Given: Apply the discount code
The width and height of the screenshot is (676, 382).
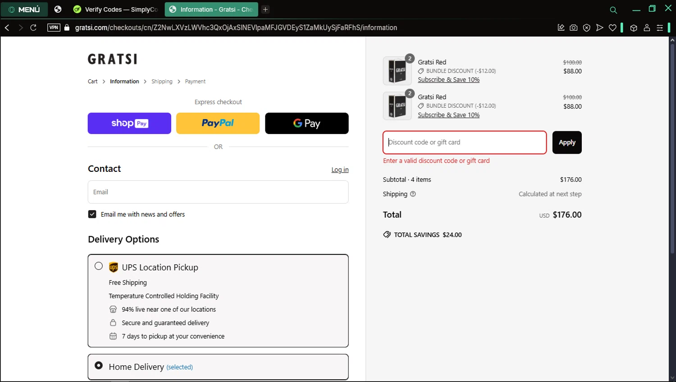Looking at the screenshot, I should click(x=567, y=143).
